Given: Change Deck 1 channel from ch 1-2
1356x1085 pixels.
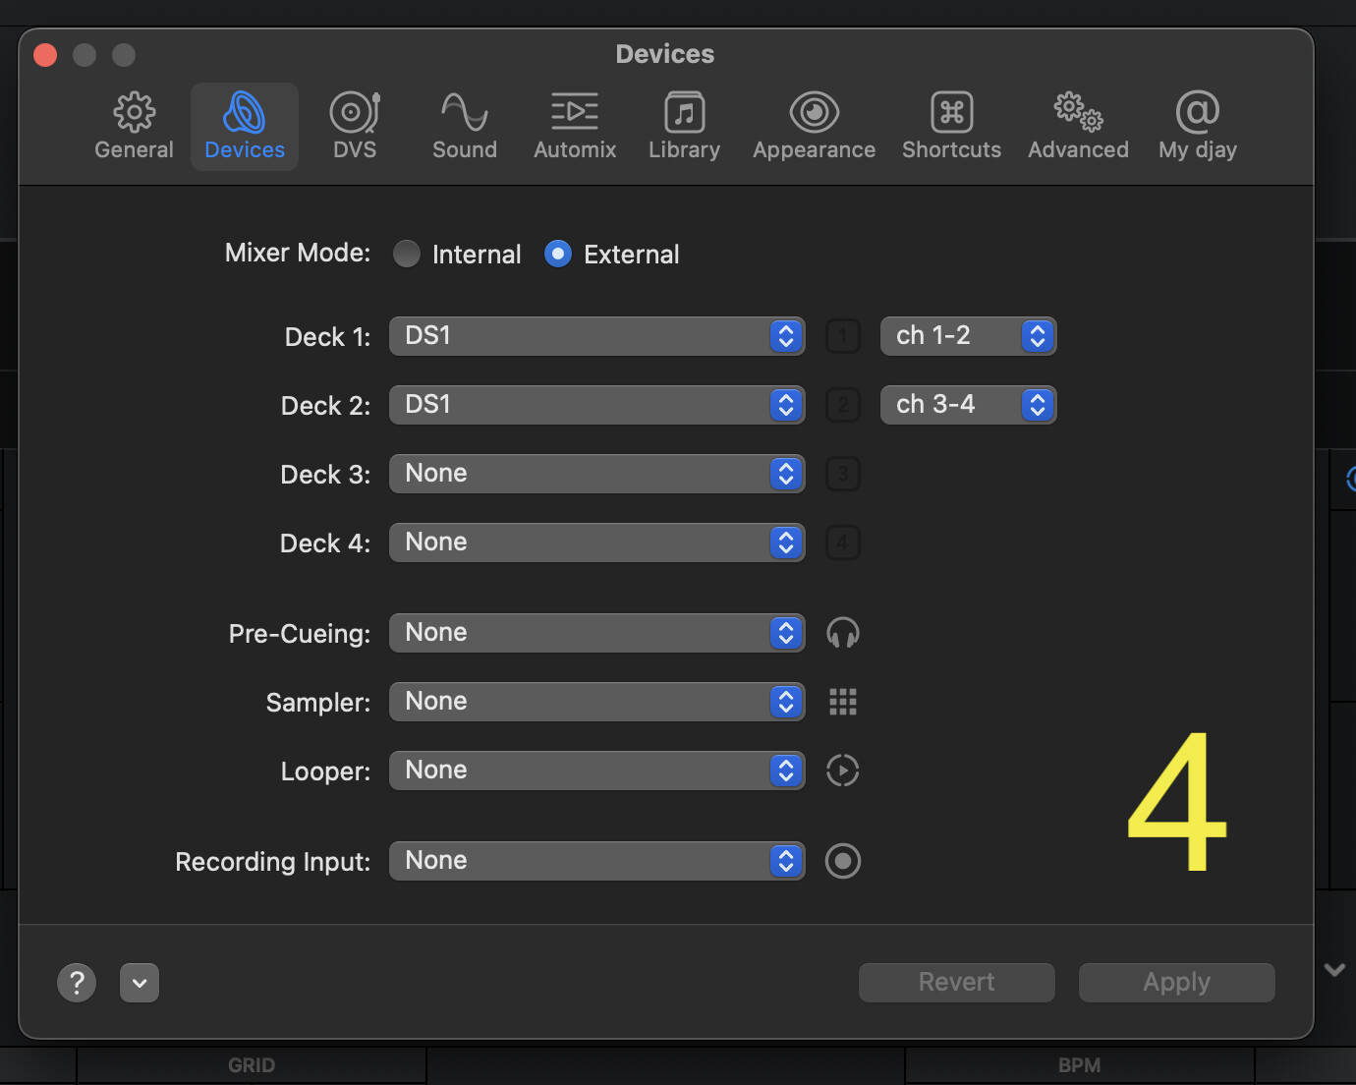Looking at the screenshot, I should coord(968,336).
